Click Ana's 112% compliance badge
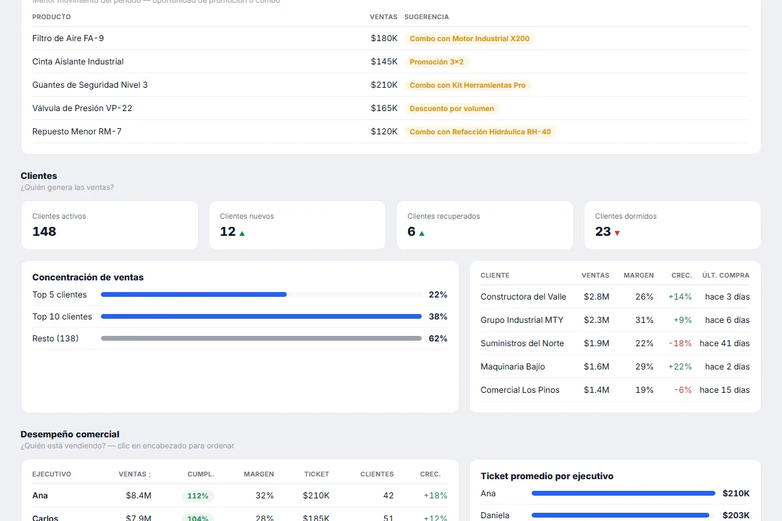The height and width of the screenshot is (521, 782). coord(198,496)
